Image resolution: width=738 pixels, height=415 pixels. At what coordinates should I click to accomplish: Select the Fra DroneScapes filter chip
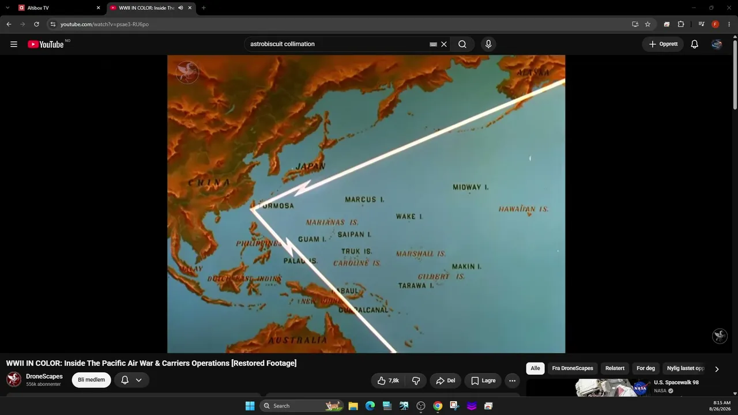(x=573, y=368)
